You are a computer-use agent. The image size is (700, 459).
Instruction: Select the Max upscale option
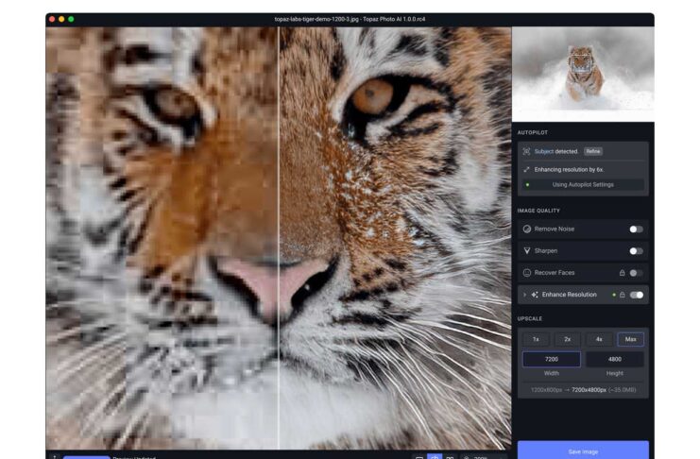coord(630,339)
